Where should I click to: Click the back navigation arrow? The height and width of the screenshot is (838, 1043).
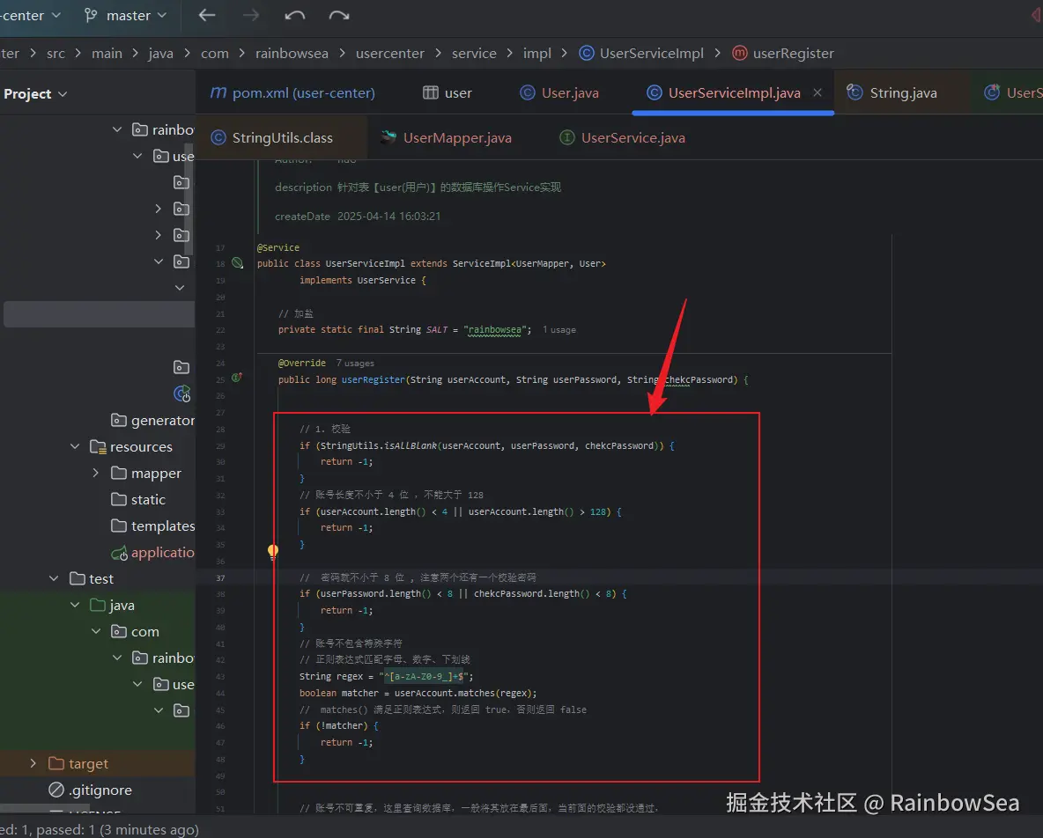pos(207,15)
